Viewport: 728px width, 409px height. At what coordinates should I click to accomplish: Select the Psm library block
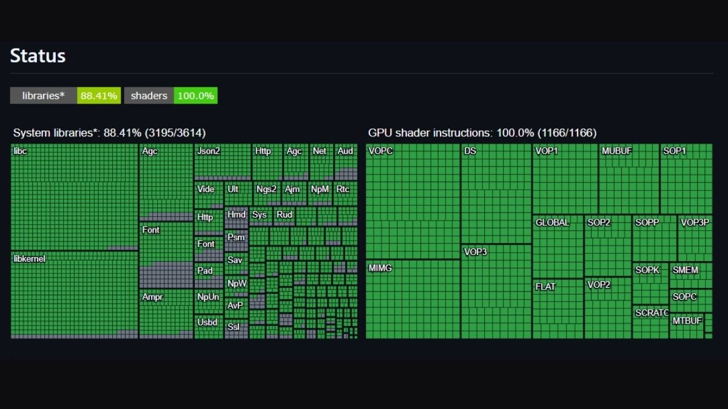(x=237, y=241)
